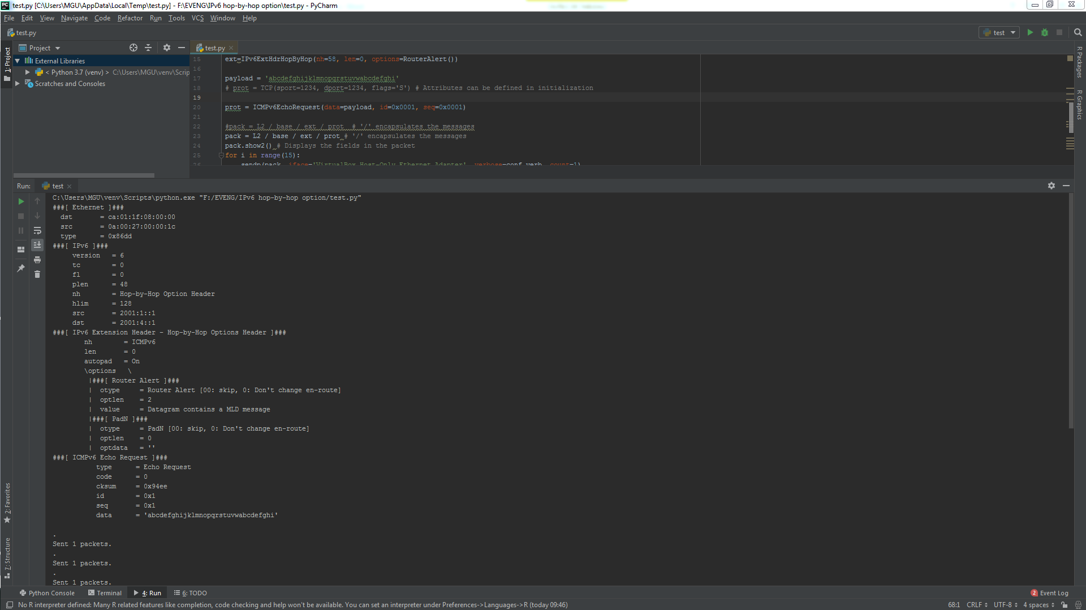Screen dimensions: 1086x610
Task: Click the Print icon in the Run panel
Action: coord(37,260)
